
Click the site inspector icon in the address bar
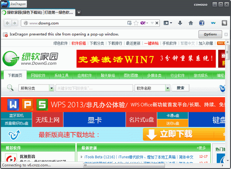click(129, 23)
